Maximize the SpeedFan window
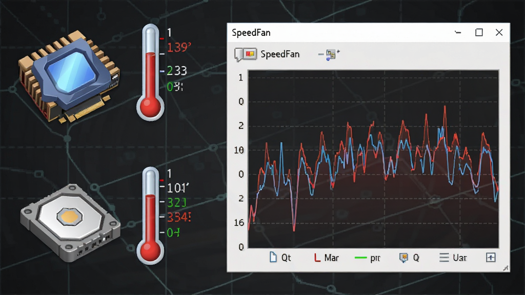 479,32
